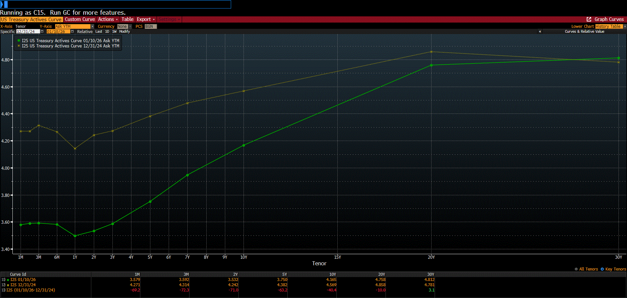Open the calendar picker next to 12/31/24
This screenshot has width=627, height=298.
tap(42, 31)
